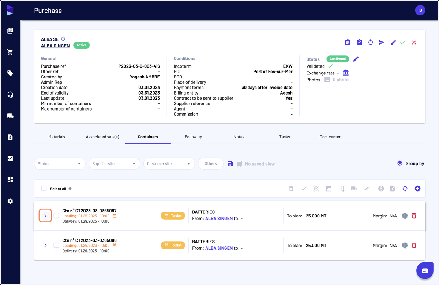This screenshot has height=285, width=439.
Task: Open the shopping cart sidebar section
Action: pyautogui.click(x=10, y=52)
